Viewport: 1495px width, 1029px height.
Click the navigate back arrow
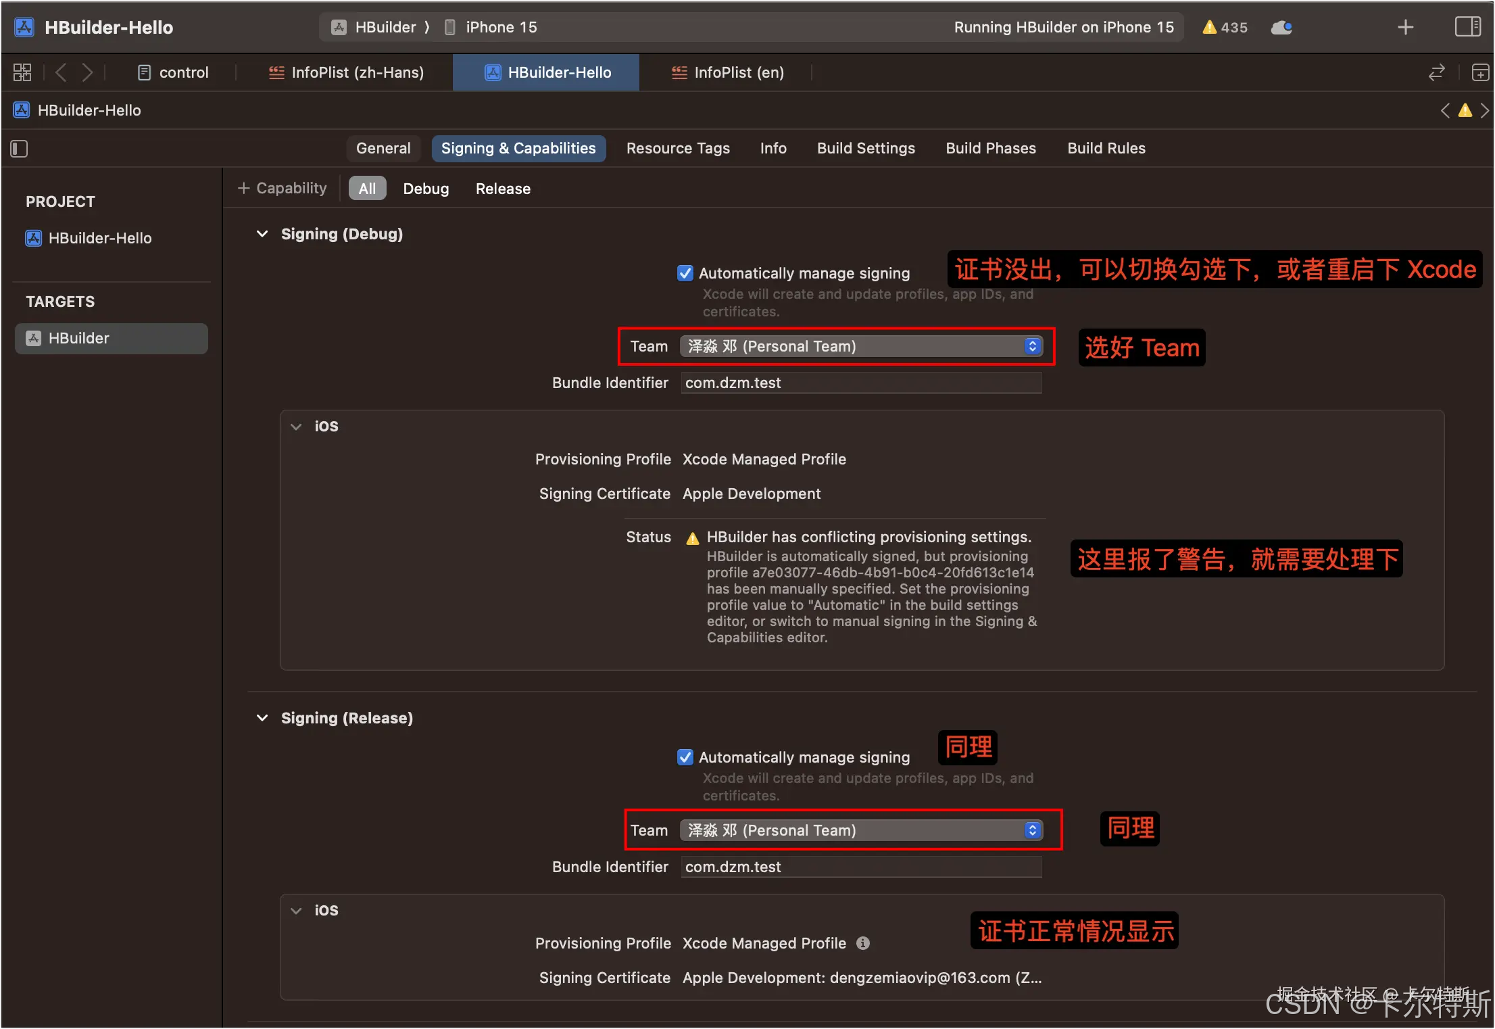click(61, 72)
